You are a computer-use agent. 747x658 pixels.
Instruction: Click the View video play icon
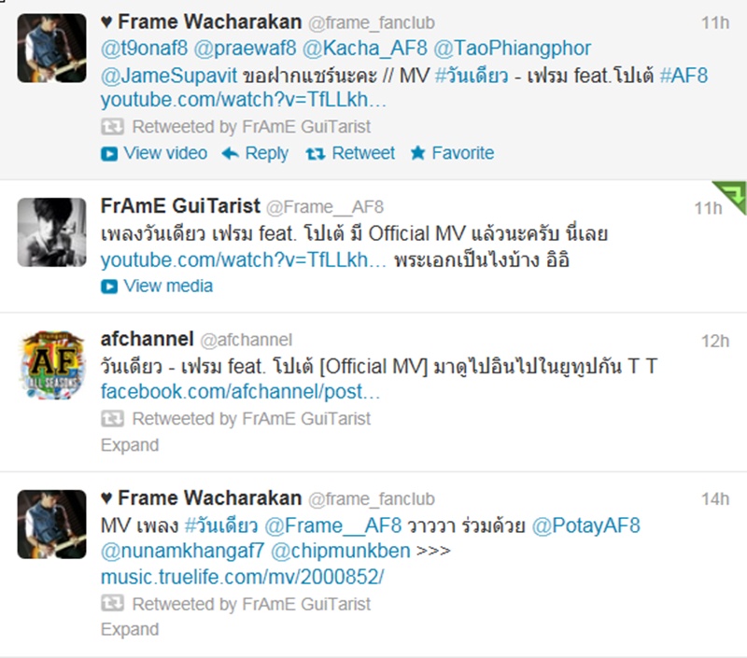pos(109,154)
